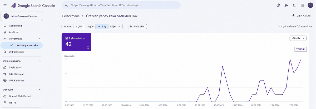Viewport: 316px width, 109px height.
Task: Open the hamburger main menu
Action: [5, 5]
